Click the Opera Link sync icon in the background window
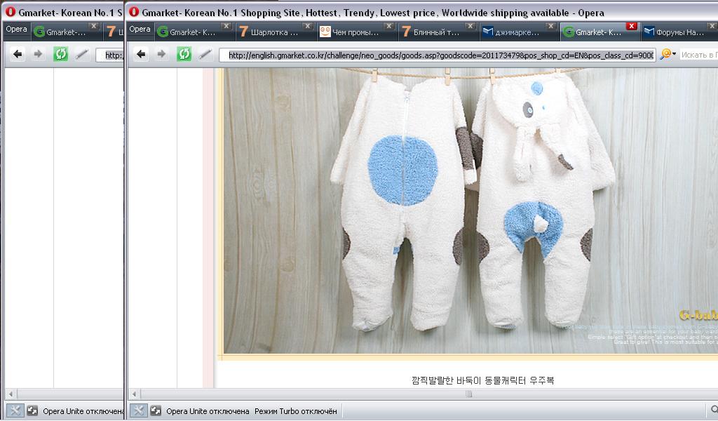Image resolution: width=718 pixels, height=421 pixels. pyautogui.click(x=32, y=411)
